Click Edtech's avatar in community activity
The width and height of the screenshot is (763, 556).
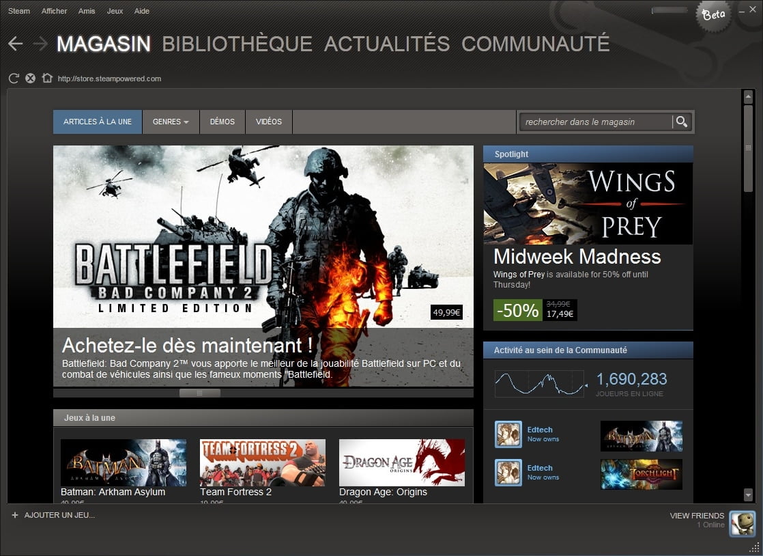508,434
